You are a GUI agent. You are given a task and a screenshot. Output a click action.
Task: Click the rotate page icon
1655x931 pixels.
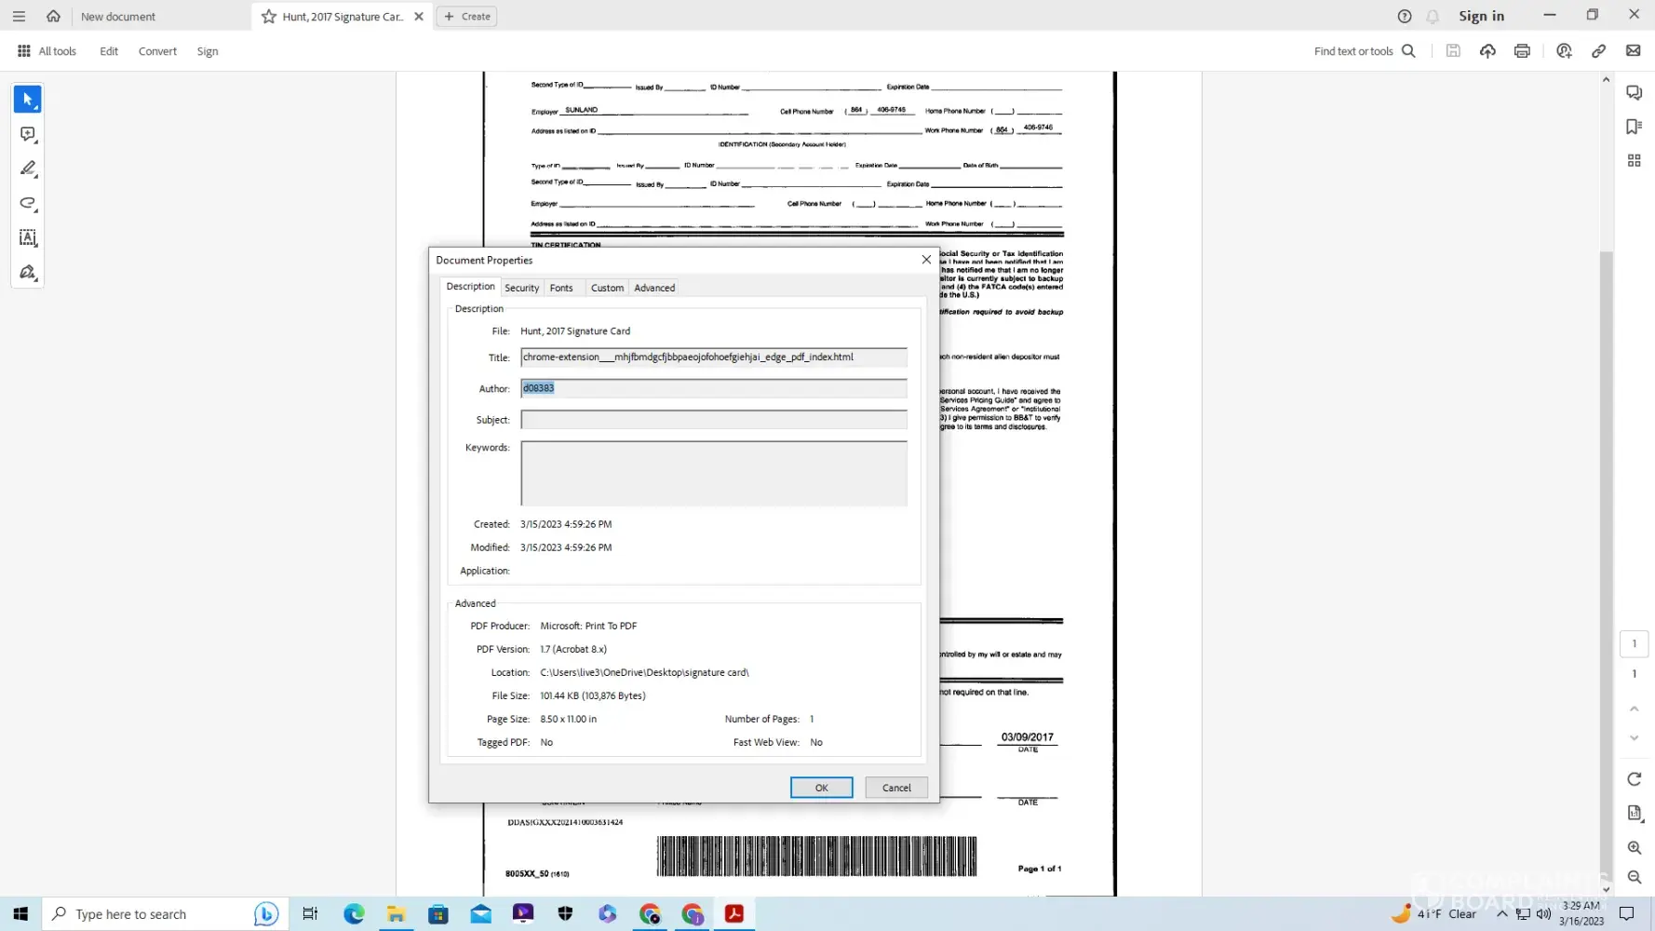pos(1634,778)
